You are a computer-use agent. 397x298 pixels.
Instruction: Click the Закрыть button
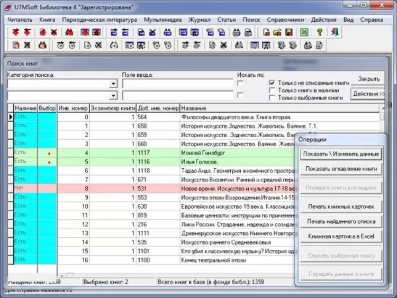pos(368,79)
